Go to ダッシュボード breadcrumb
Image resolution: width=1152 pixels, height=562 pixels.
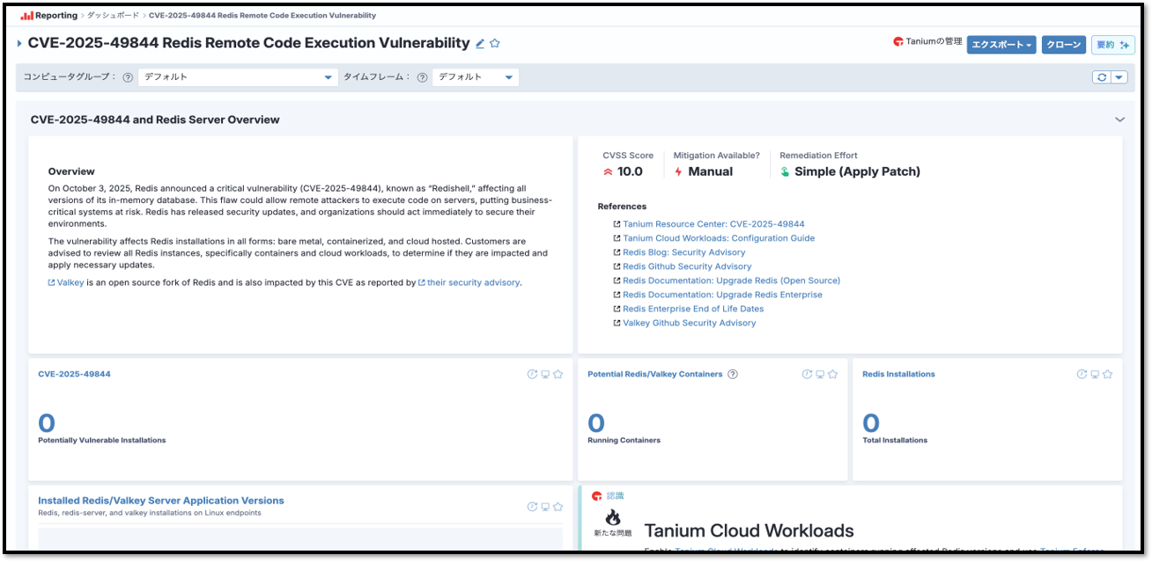tap(113, 16)
